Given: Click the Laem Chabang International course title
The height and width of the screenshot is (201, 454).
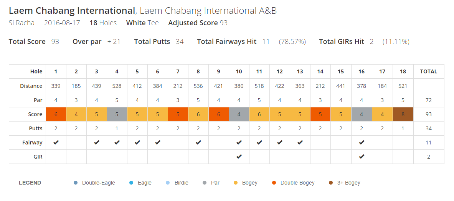Looking at the screenshot, I should click(x=72, y=11).
